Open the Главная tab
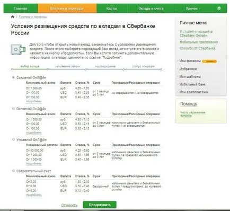230x211 pixels. tap(21, 8)
